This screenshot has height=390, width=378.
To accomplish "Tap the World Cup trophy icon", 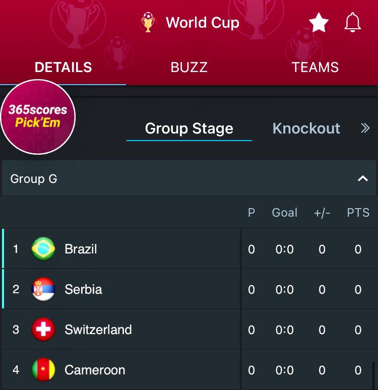I will click(148, 23).
